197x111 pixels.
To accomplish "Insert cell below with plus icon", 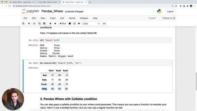I will pyautogui.click(x=29, y=23).
